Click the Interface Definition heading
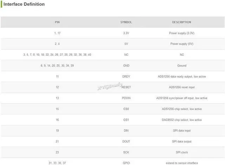 [24, 4]
